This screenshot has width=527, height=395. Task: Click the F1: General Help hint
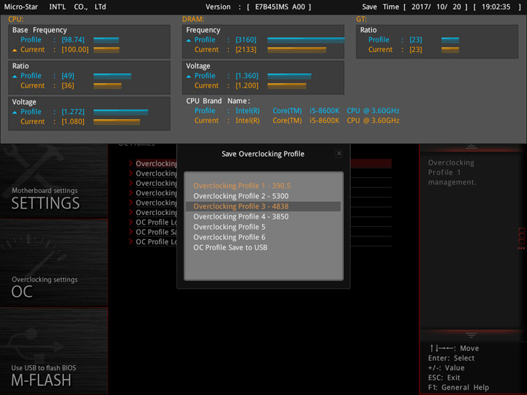pos(458,387)
